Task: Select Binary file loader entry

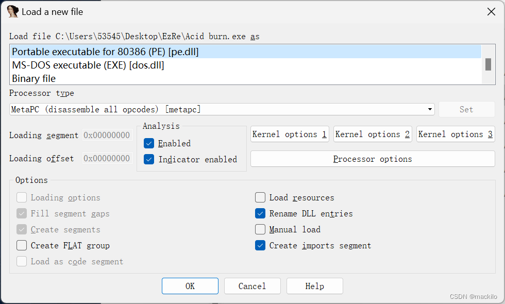Action: click(x=246, y=78)
